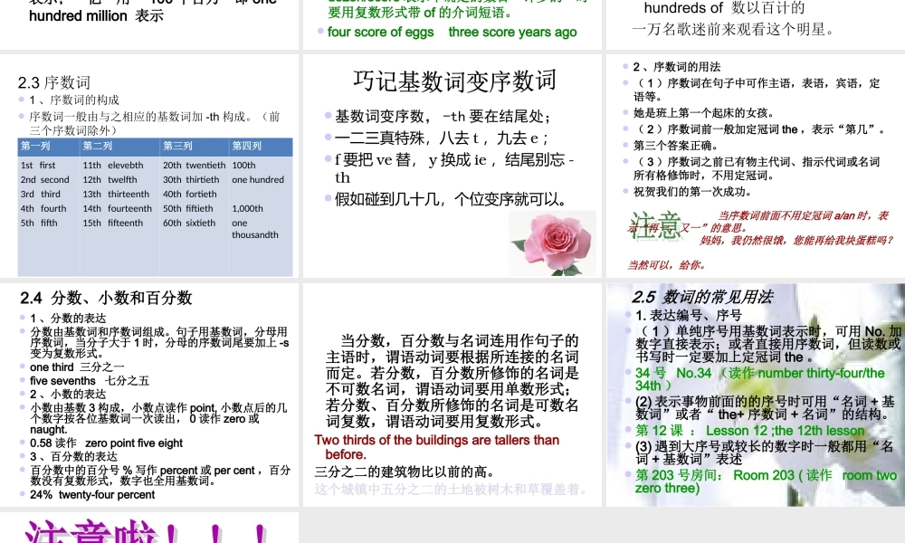Image resolution: width=905 pixels, height=543 pixels.
Task: Click the line '三分之二的建筑物比以前的高。'
Action: click(404, 472)
